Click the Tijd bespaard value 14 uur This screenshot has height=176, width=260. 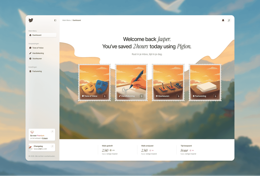[x=184, y=150]
